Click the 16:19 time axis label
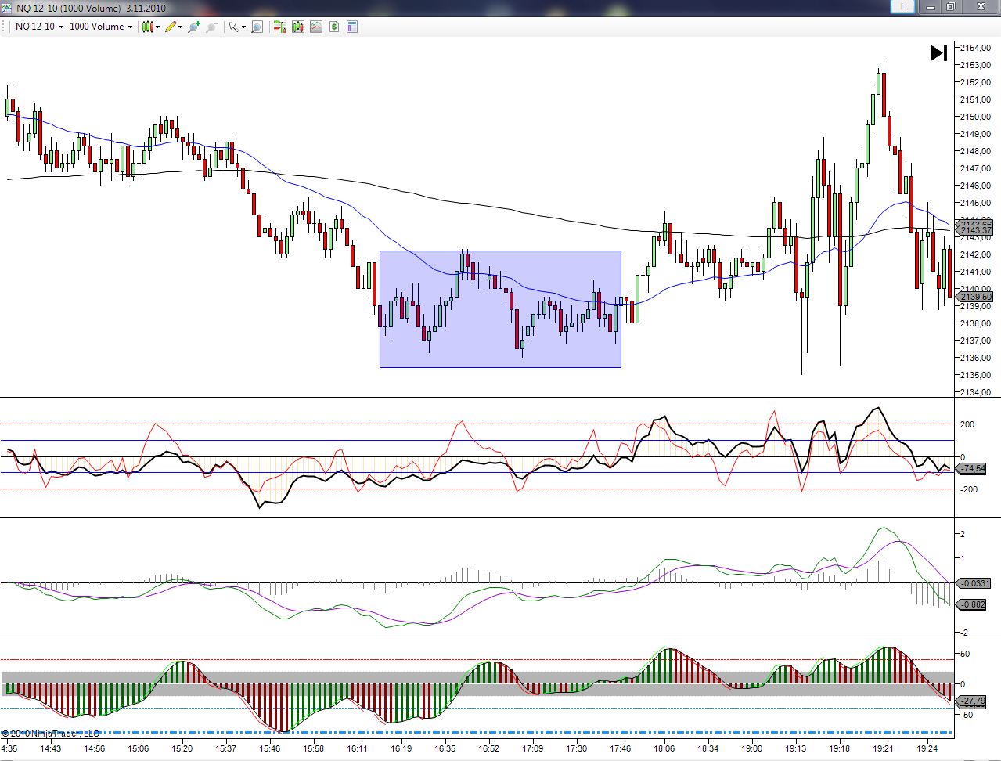 (401, 748)
